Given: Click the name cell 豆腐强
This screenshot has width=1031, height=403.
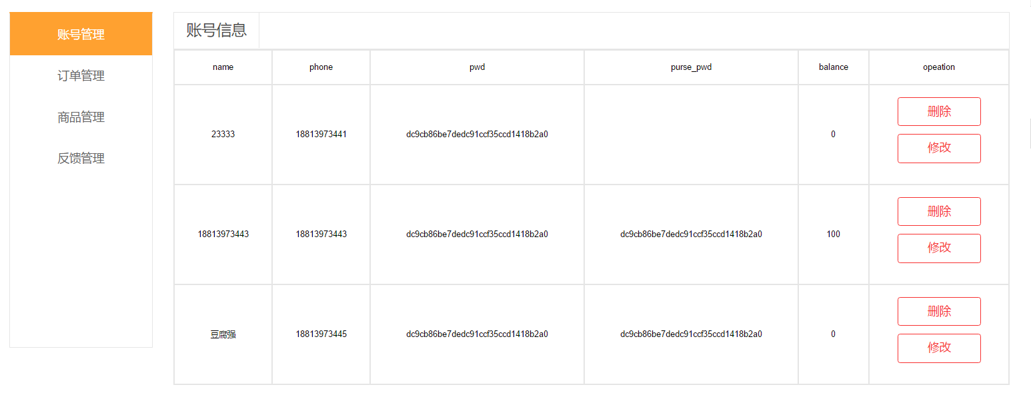Looking at the screenshot, I should 223,334.
